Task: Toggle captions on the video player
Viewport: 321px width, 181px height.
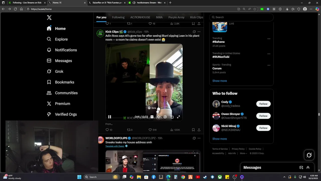Action: click(x=152, y=117)
